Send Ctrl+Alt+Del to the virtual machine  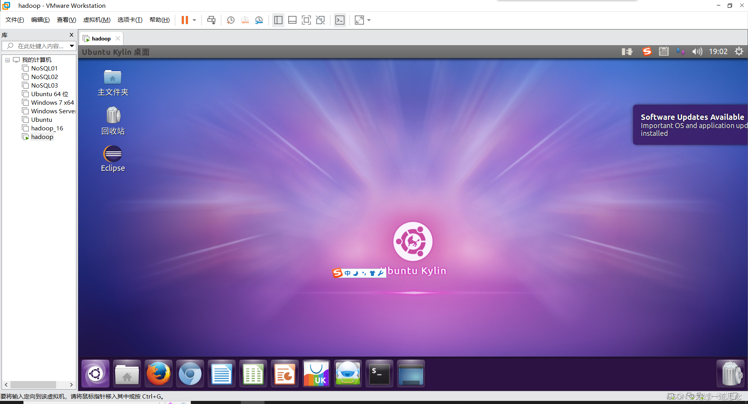(x=211, y=20)
